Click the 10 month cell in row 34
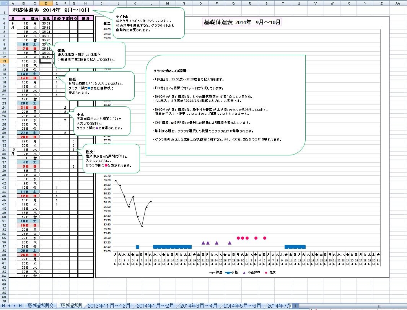 13,150
